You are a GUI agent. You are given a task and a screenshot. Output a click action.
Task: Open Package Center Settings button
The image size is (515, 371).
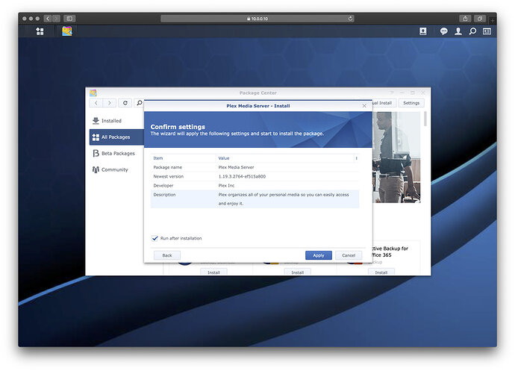pos(411,103)
